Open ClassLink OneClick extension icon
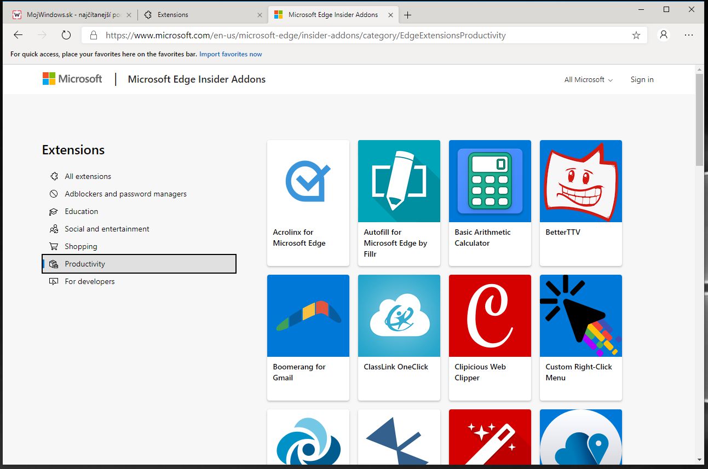This screenshot has width=708, height=469. coord(399,316)
